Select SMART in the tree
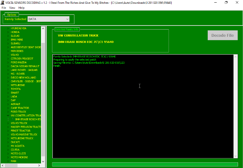 click(15, 93)
